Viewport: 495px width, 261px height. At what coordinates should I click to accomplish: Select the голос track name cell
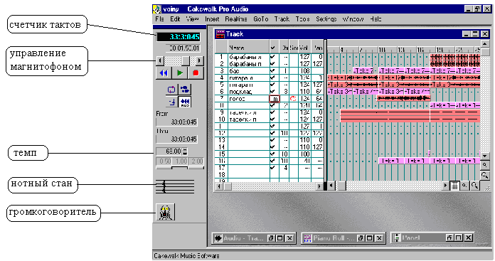[248, 99]
